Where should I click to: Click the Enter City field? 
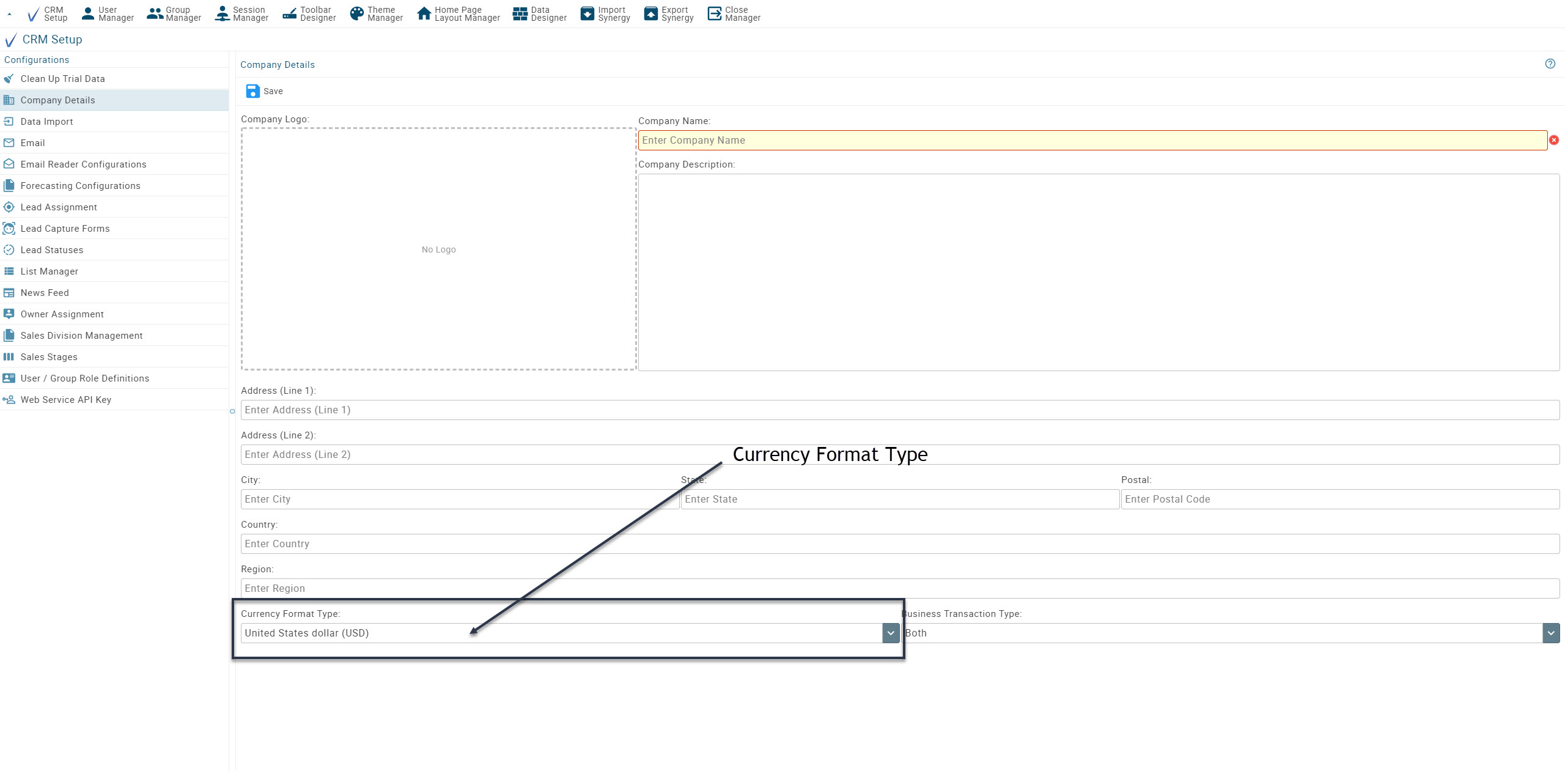click(460, 499)
